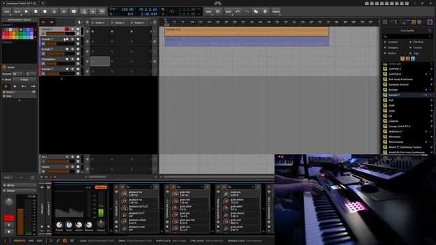Select the purple clip on second track

(x=247, y=42)
